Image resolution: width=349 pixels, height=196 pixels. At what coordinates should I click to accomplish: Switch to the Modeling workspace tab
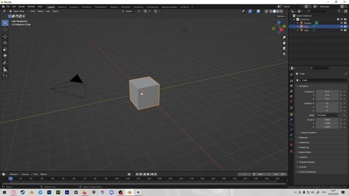click(x=62, y=7)
